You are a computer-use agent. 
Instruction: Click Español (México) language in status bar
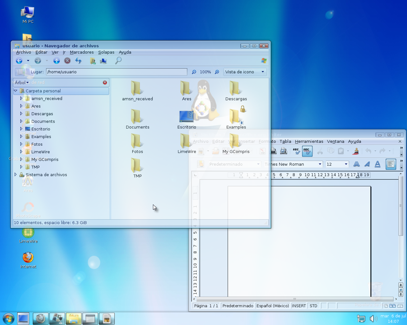click(x=272, y=306)
